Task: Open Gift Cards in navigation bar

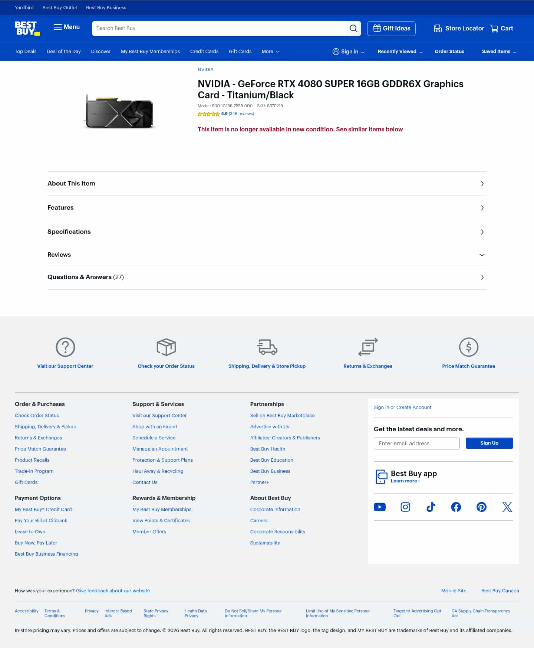Action: (x=240, y=52)
